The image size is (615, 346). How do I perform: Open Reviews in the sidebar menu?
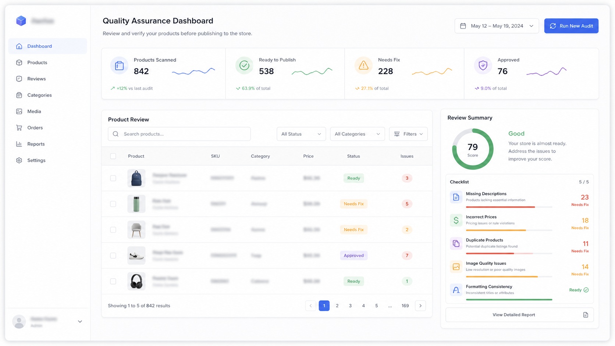click(47, 79)
